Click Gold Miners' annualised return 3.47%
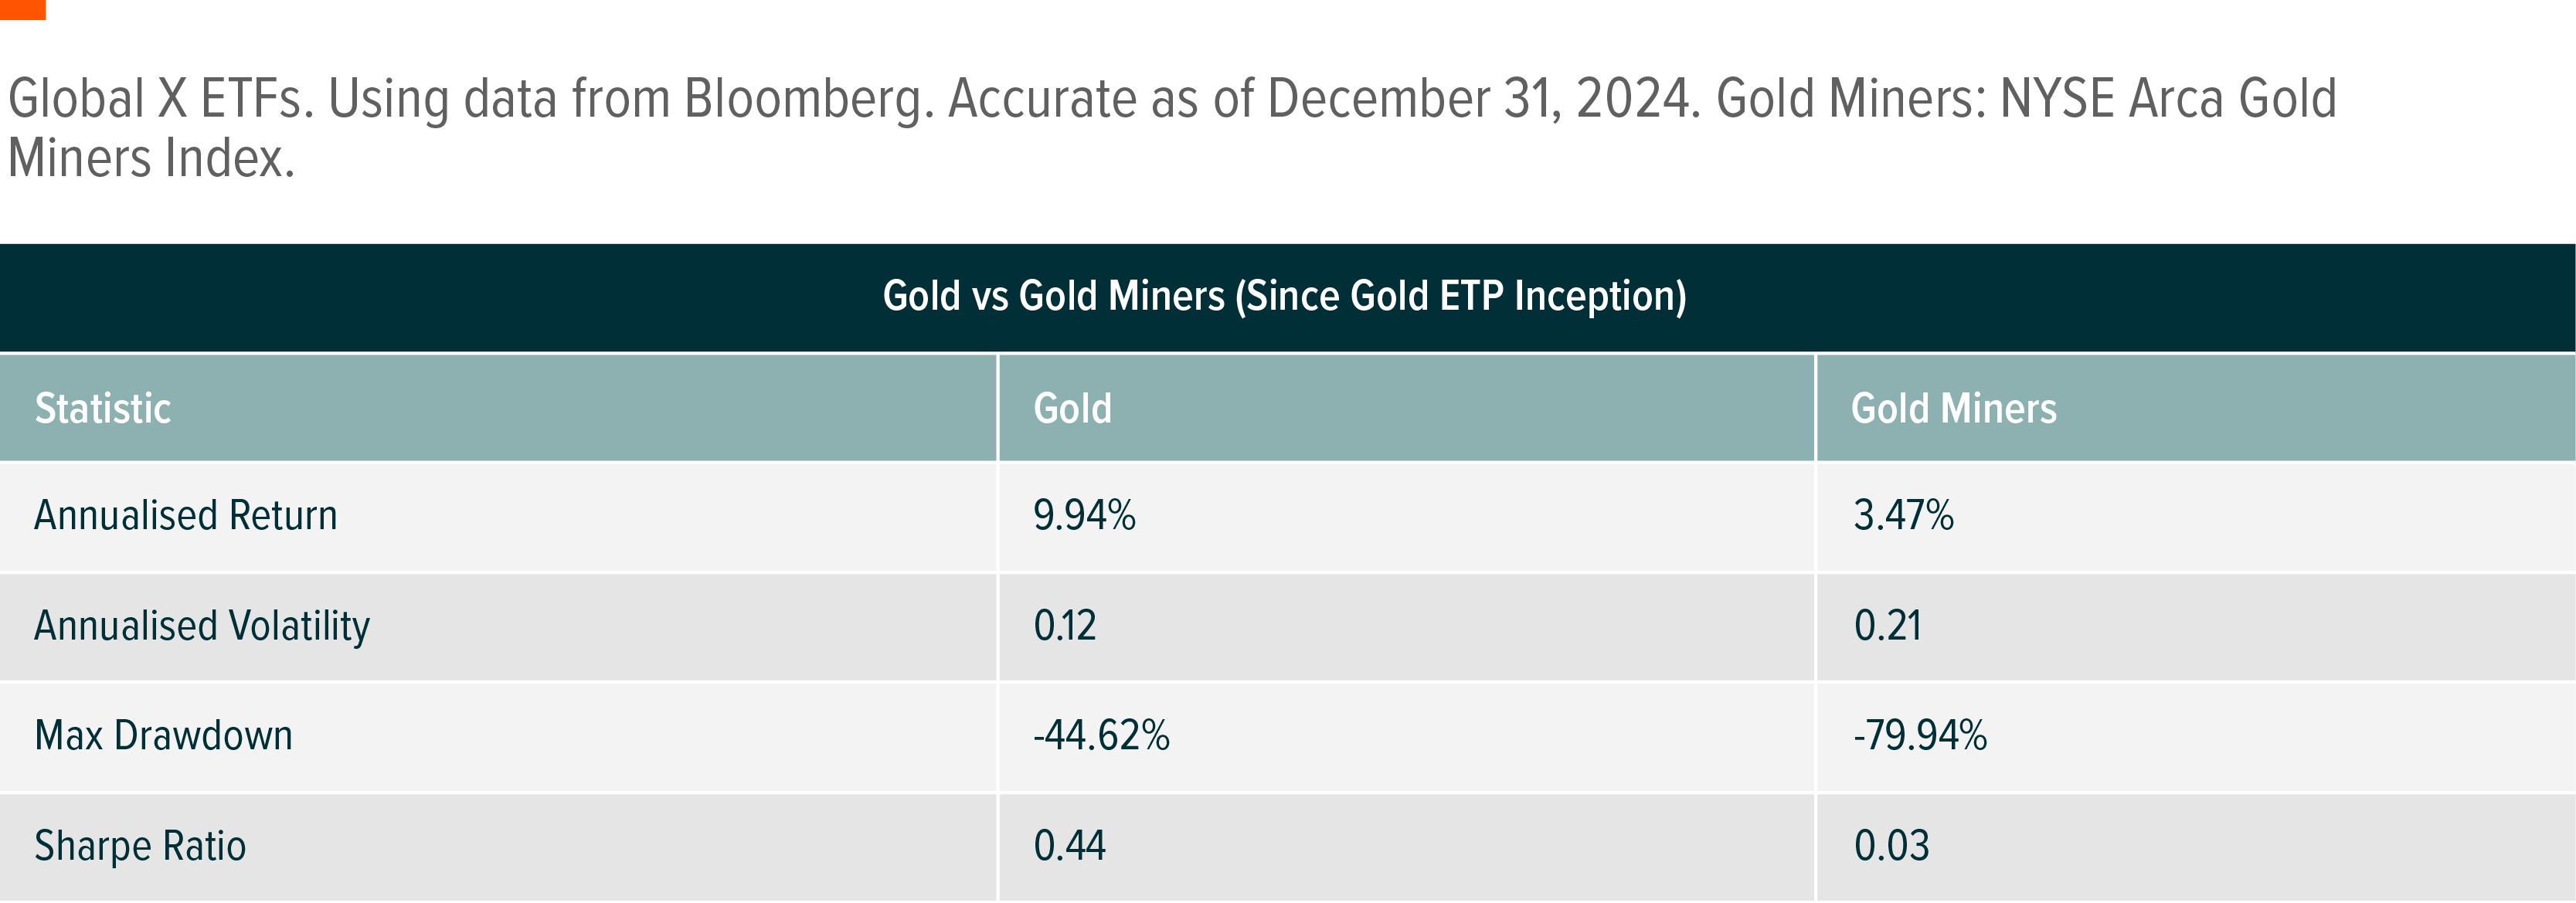 pyautogui.click(x=1903, y=516)
